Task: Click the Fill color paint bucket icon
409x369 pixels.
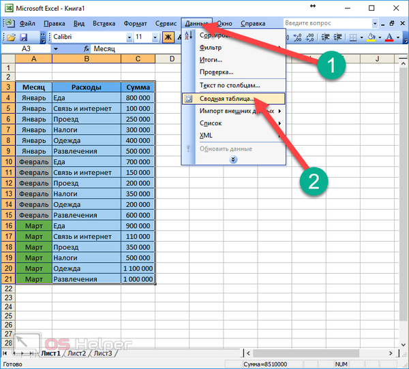Action: pos(372,37)
